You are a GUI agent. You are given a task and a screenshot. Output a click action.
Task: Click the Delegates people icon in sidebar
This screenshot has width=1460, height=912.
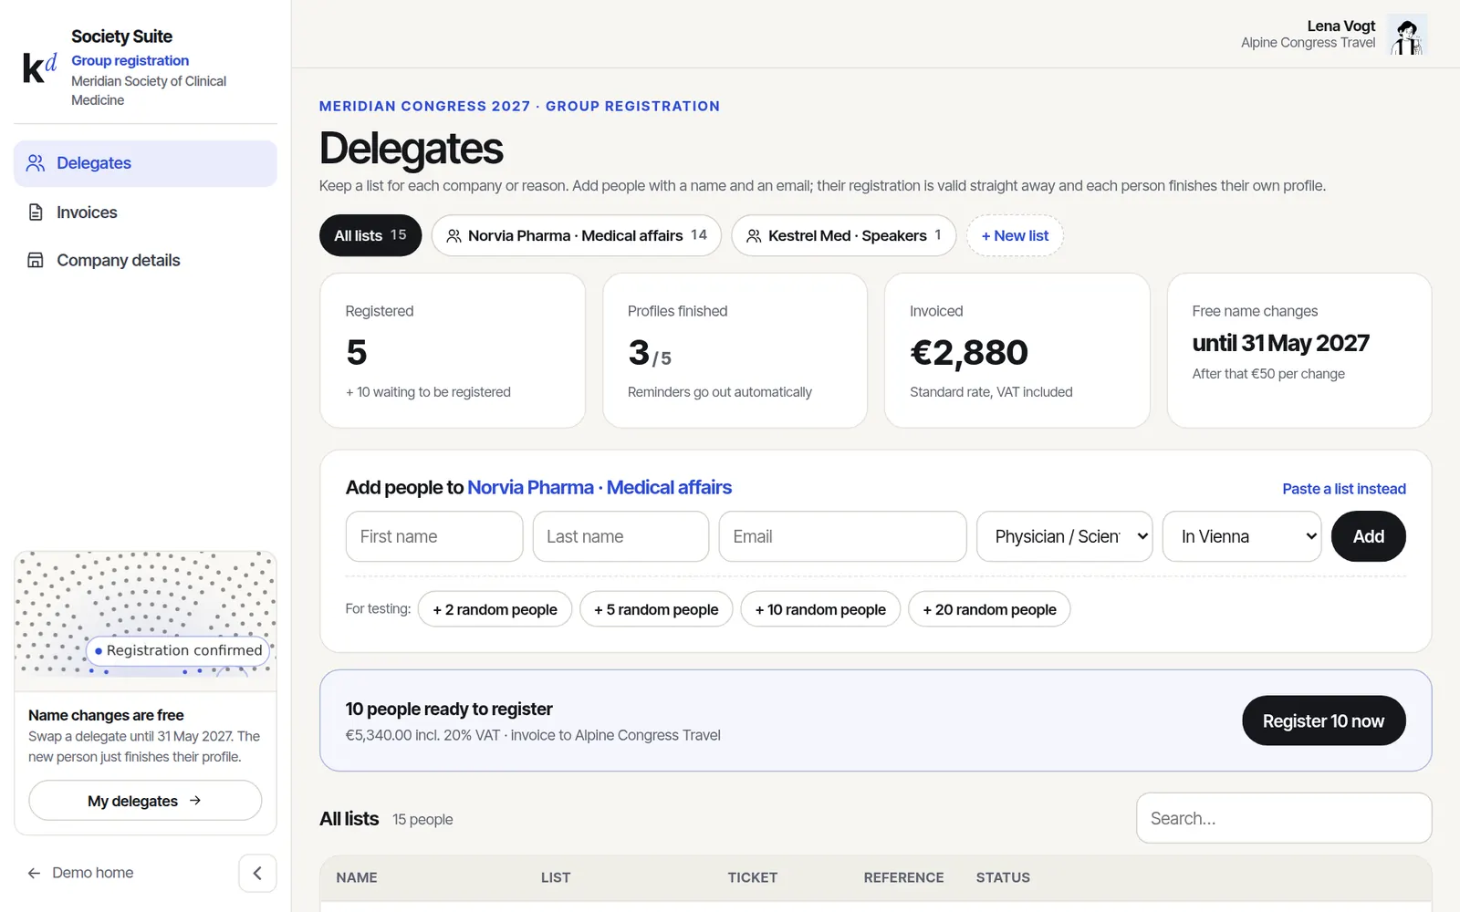(x=36, y=163)
